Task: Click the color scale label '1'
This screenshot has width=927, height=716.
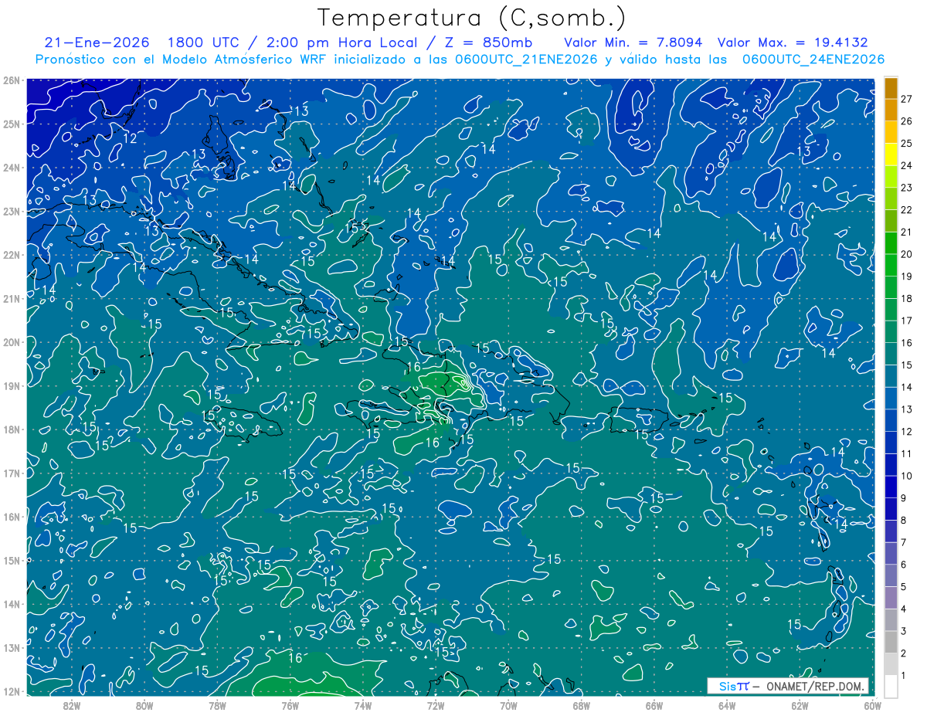Action: tap(904, 676)
